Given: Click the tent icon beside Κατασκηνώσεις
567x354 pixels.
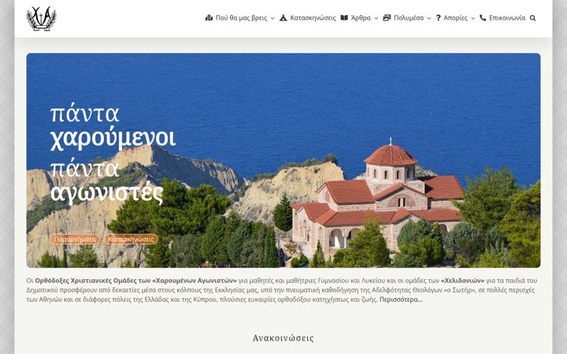Looking at the screenshot, I should (283, 17).
